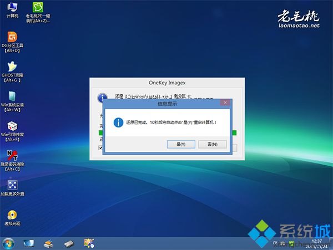333x250 pixels.
Task: Close the 信息提示 dialog
Action: click(225, 103)
